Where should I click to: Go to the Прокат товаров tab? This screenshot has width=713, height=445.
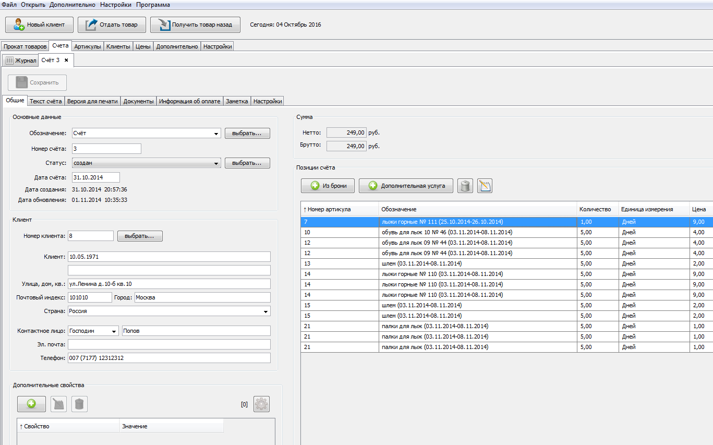pyautogui.click(x=25, y=46)
